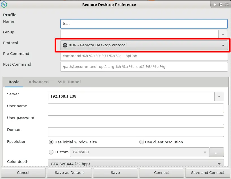Expand the Group dropdown arrow
Image resolution: width=231 pixels, height=179 pixels.
click(x=223, y=34)
